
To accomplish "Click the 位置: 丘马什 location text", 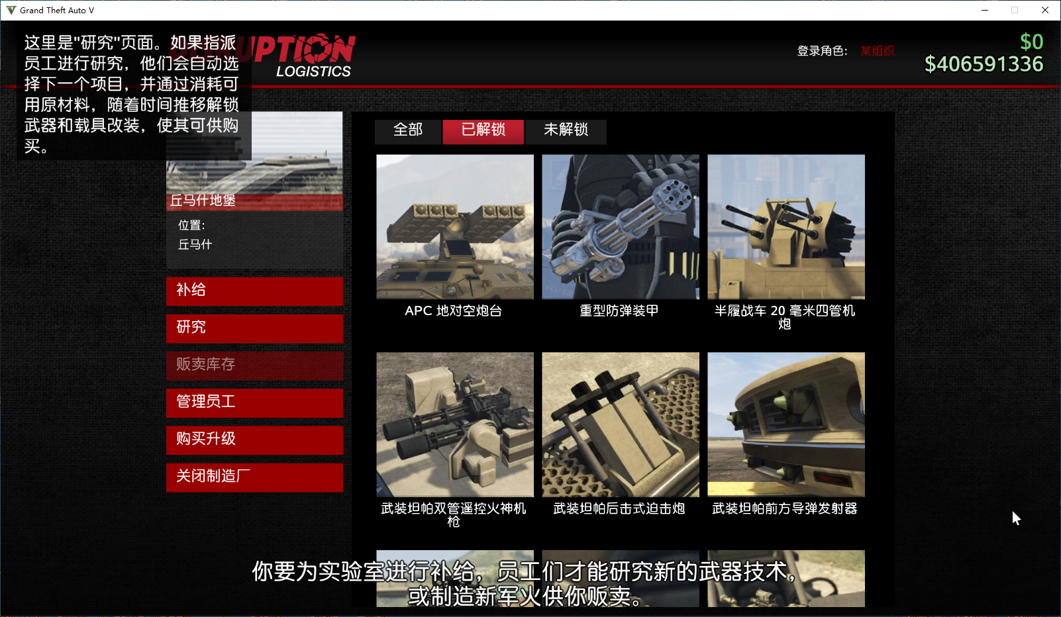I will (195, 235).
